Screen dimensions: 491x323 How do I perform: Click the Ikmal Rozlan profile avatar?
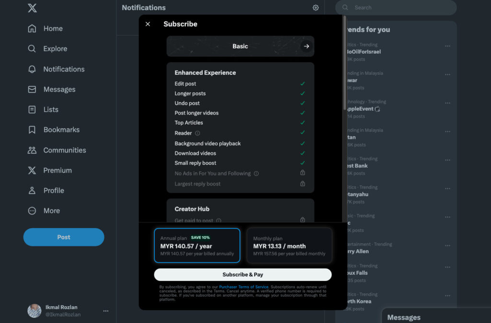pos(34,311)
